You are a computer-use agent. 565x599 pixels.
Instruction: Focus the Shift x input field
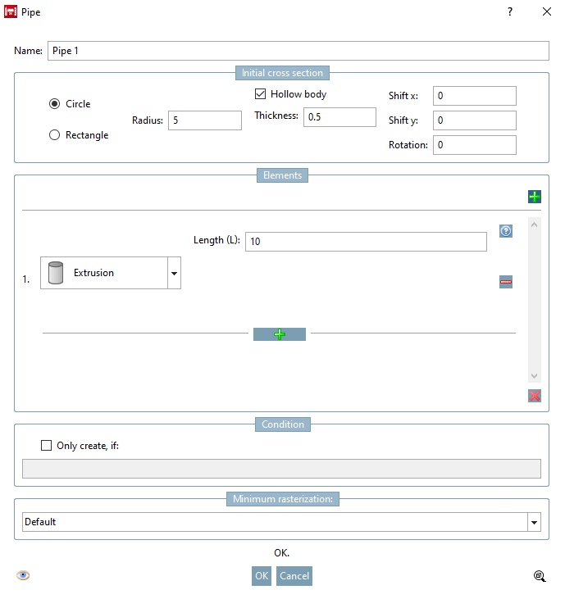coord(475,96)
